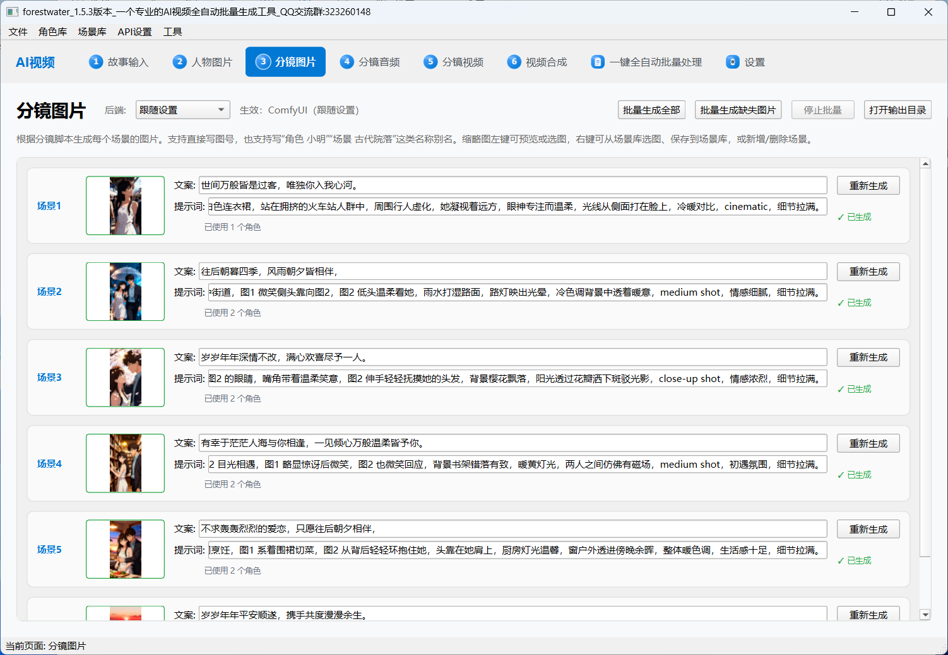Click the 场景5 提示词 input field
Viewport: 948px width, 655px height.
(x=518, y=550)
